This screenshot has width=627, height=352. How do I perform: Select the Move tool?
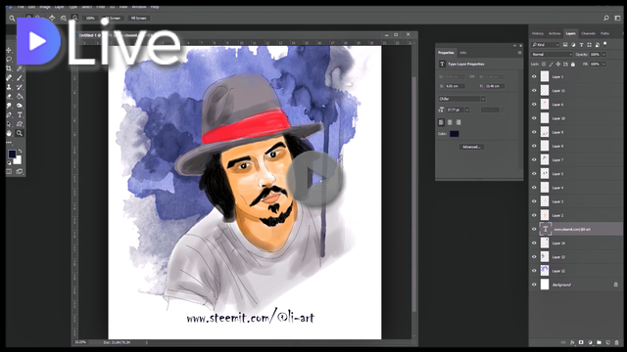(9, 50)
